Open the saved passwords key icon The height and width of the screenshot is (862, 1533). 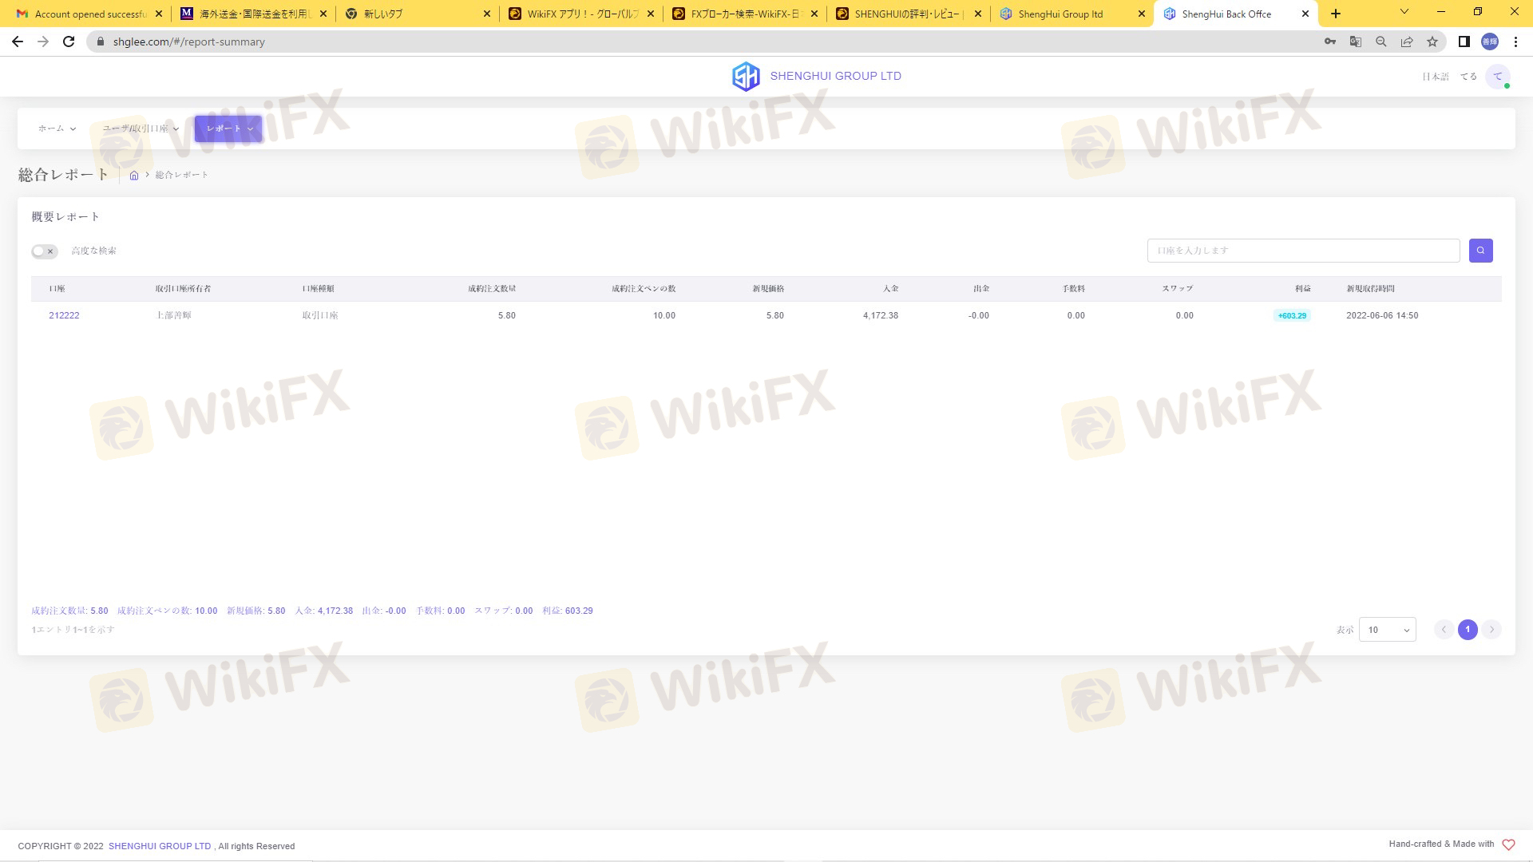coord(1330,42)
